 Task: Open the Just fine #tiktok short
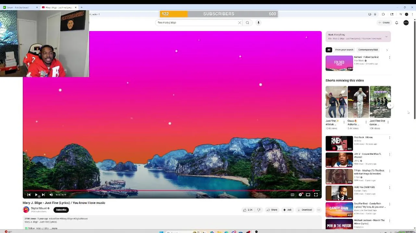pyautogui.click(x=336, y=102)
